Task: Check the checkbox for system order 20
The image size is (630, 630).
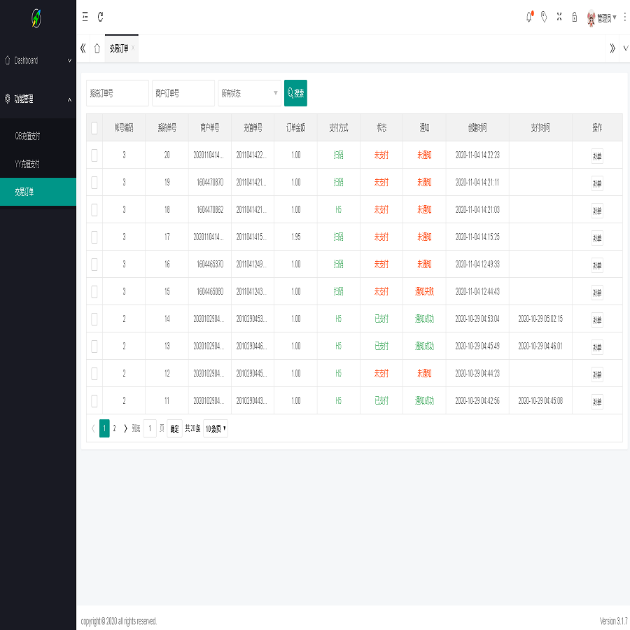Action: tap(94, 155)
